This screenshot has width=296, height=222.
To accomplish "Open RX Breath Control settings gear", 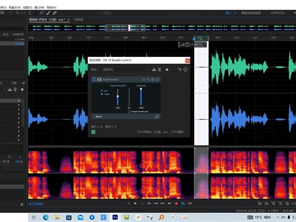I will (153, 80).
